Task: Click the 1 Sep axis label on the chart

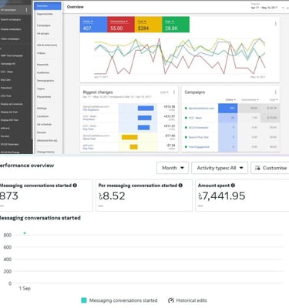Action: pos(25,289)
